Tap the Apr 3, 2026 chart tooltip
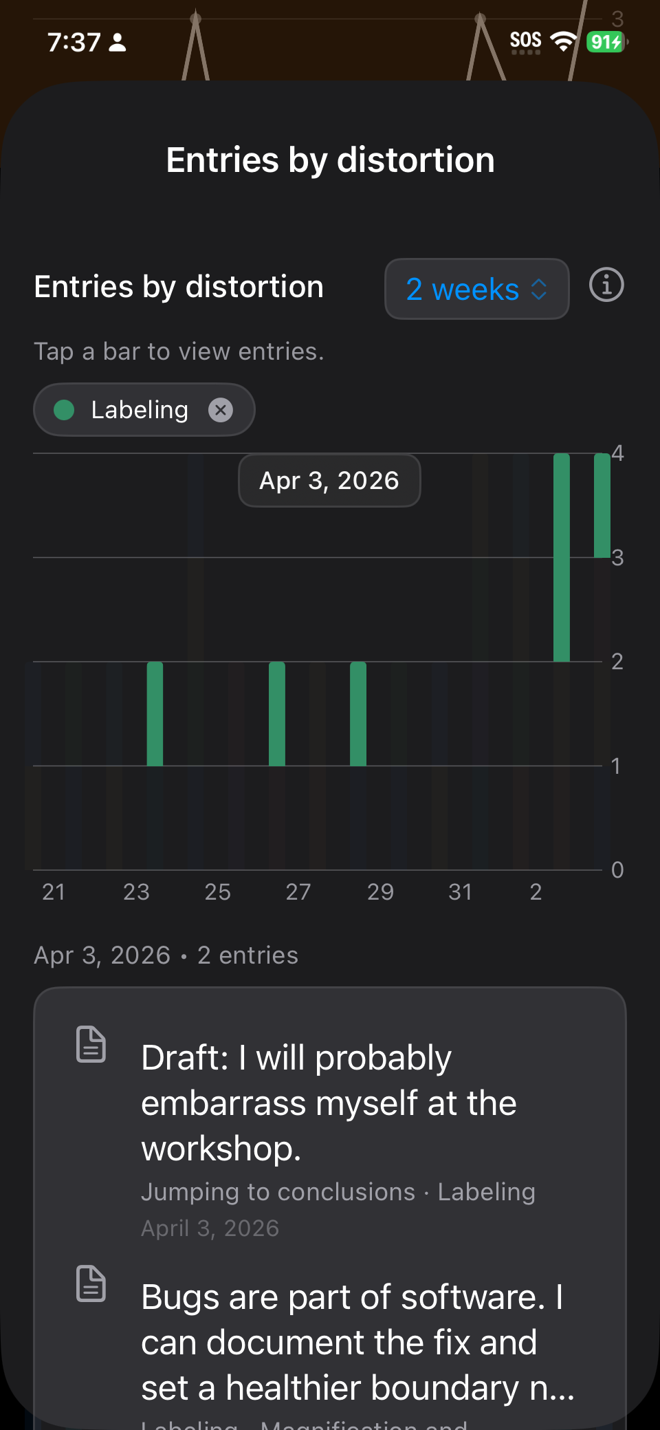The width and height of the screenshot is (660, 1430). [x=329, y=481]
